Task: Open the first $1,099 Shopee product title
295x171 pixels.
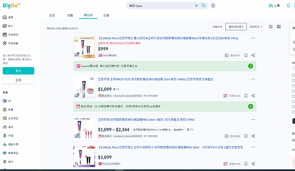Action: coord(156,79)
